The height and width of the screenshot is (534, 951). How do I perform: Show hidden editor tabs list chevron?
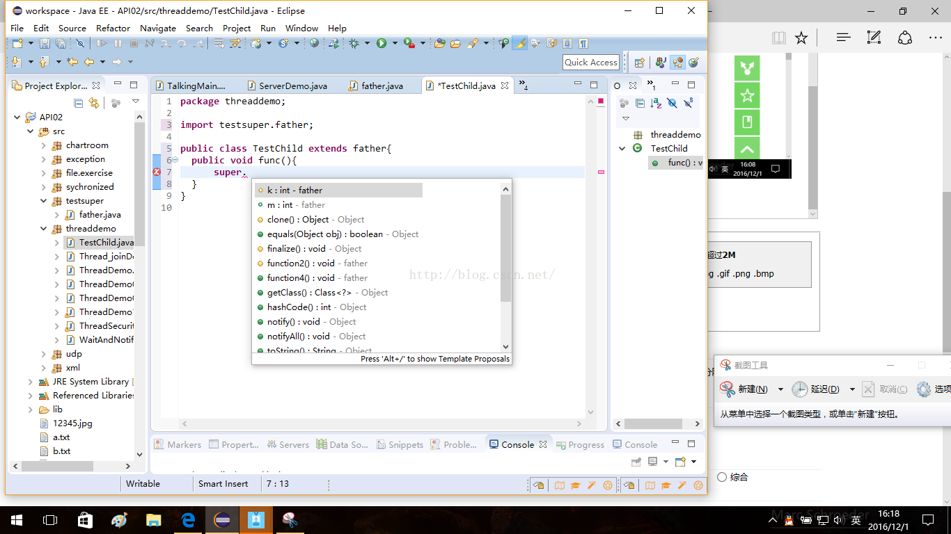pyautogui.click(x=524, y=86)
